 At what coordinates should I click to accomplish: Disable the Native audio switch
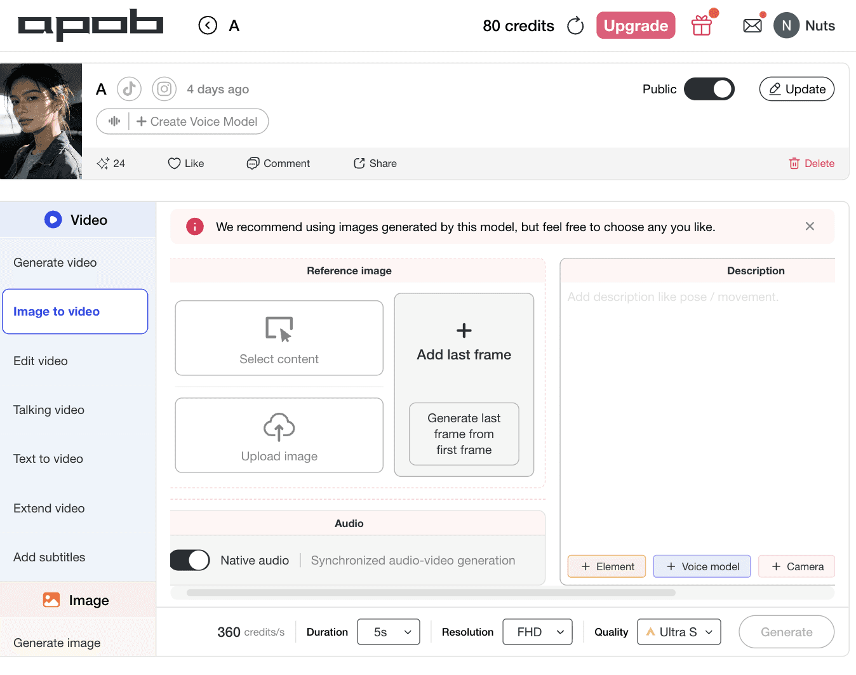point(190,560)
